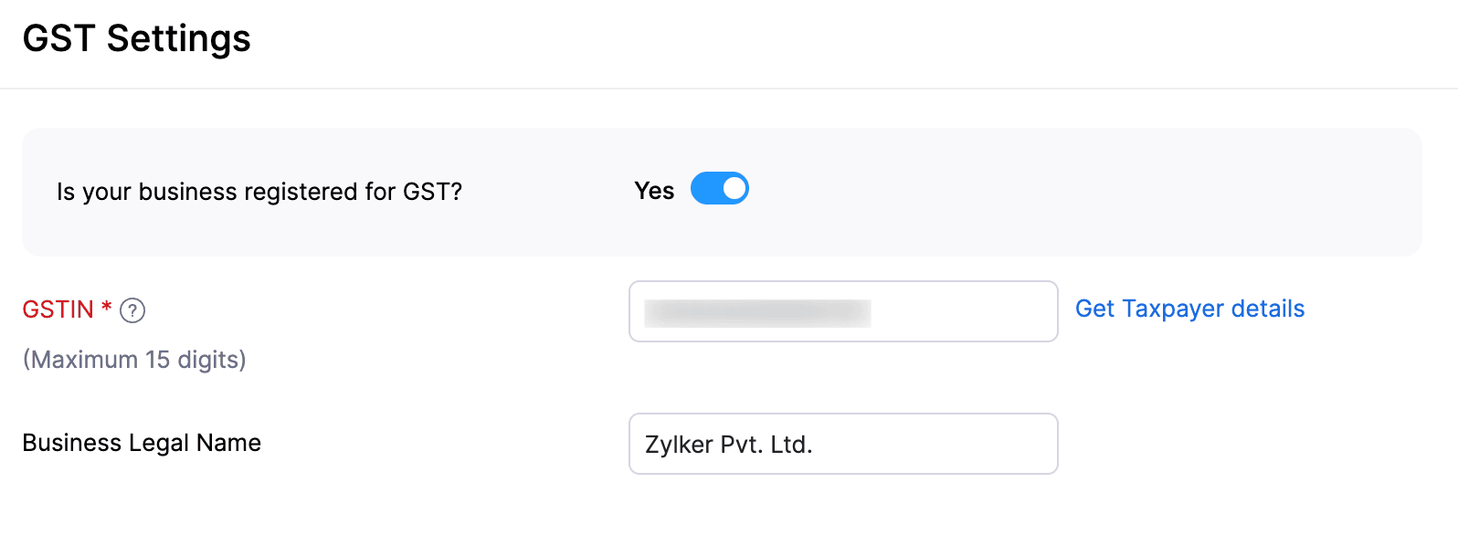The height and width of the screenshot is (535, 1458).
Task: Click the GSTIN help question mark icon
Action: (132, 310)
